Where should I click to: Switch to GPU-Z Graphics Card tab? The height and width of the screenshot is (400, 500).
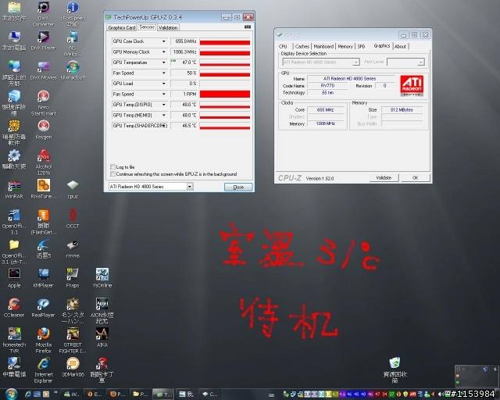[x=122, y=28]
